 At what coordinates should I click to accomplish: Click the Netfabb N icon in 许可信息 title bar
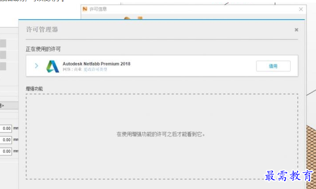pyautogui.click(x=85, y=9)
